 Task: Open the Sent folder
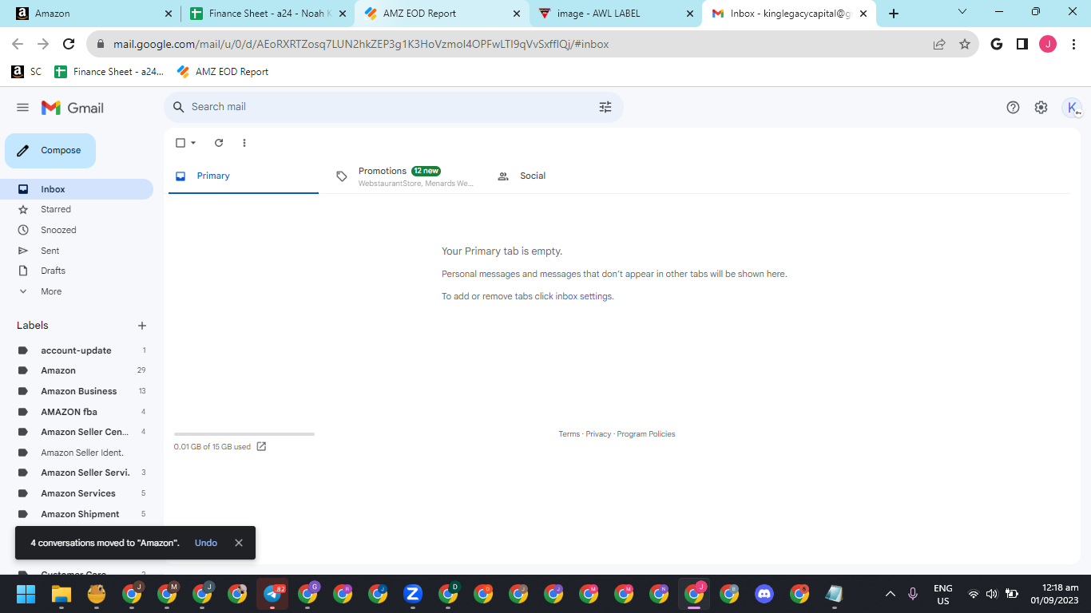pyautogui.click(x=50, y=251)
